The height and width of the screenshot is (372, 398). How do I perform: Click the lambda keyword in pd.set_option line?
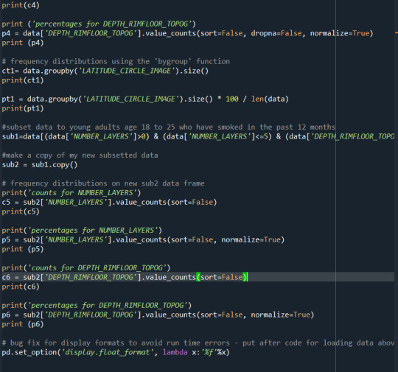175,352
